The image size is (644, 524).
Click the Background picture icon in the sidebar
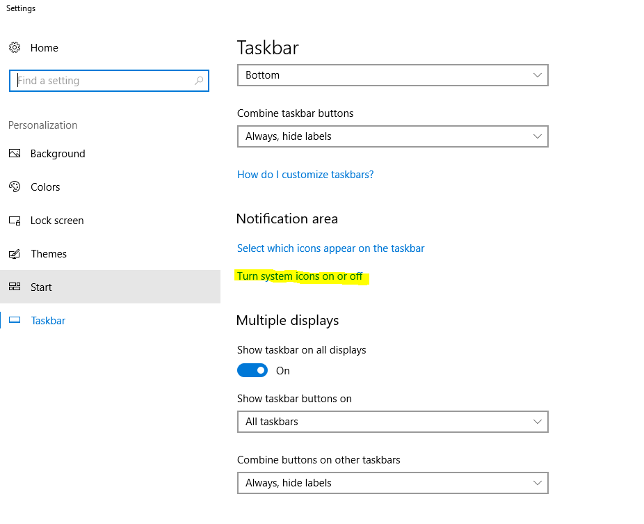click(15, 153)
